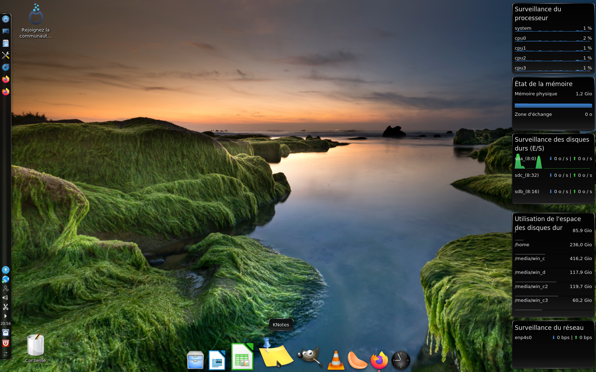The image size is (596, 372).
Task: Click the 'Mémoire physique' label
Action: [536, 94]
